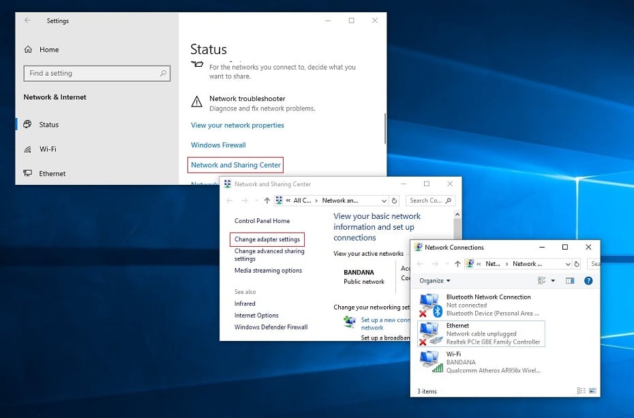
Task: Toggle the preview pane
Action: coord(570,280)
